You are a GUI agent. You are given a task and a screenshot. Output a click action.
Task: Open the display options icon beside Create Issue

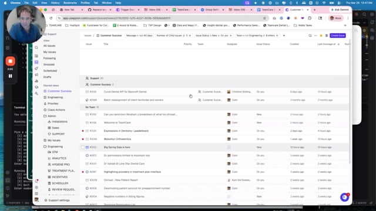(327, 36)
